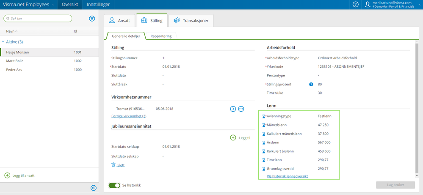The height and width of the screenshot is (195, 423).
Task: Expand the user account dropdown arrow
Action: 419,5
